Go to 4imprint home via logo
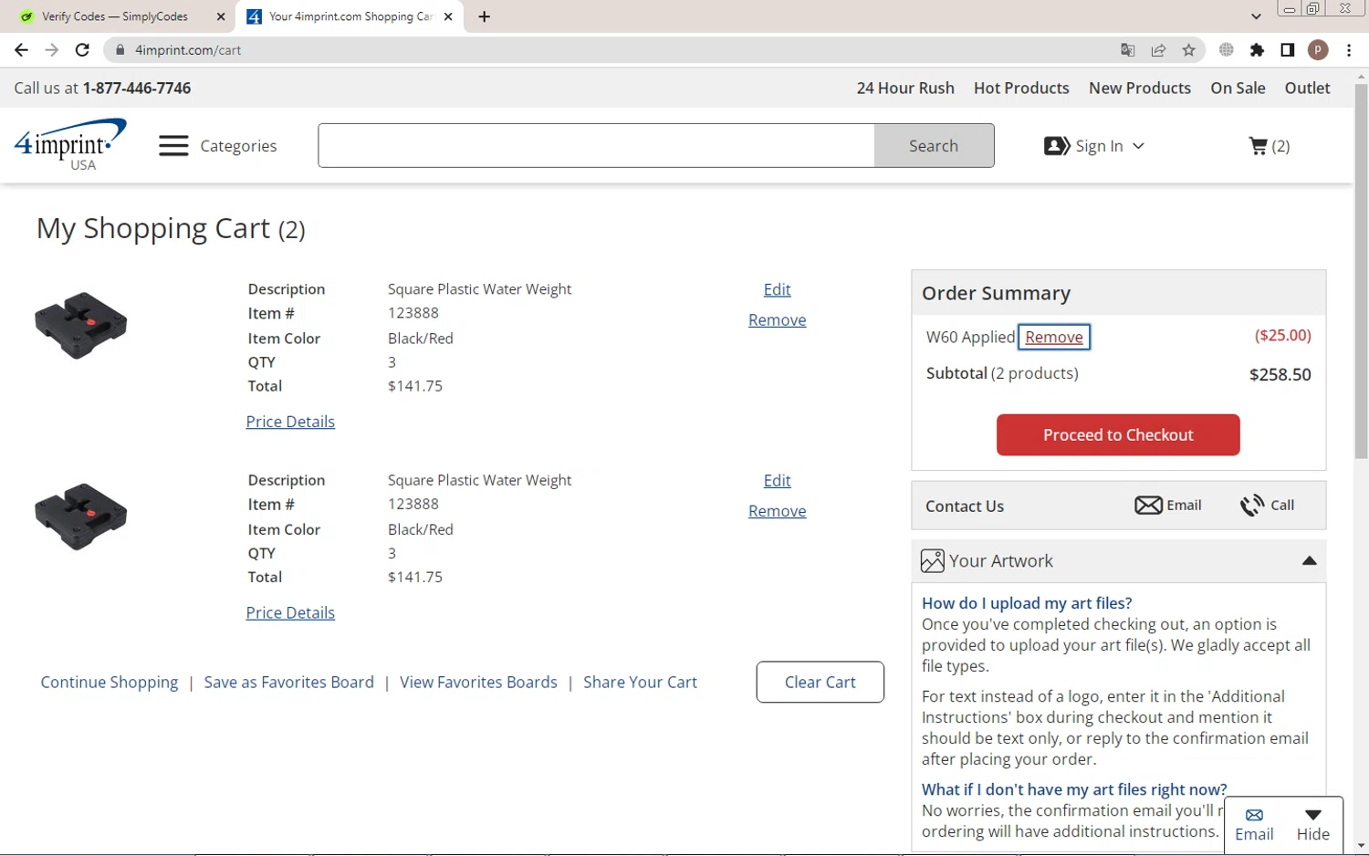1369x856 pixels. (70, 144)
